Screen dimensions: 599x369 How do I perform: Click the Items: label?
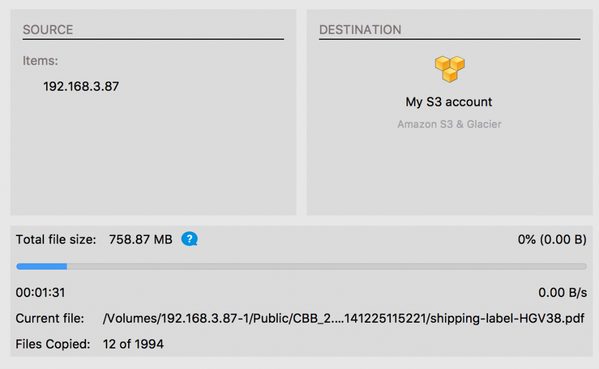(x=40, y=60)
